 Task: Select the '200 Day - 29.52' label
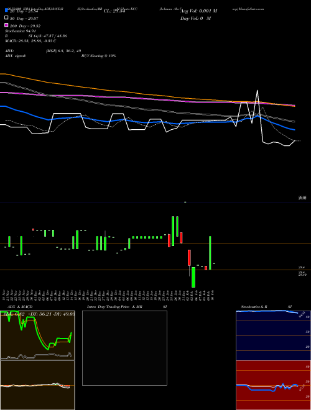[25, 26]
